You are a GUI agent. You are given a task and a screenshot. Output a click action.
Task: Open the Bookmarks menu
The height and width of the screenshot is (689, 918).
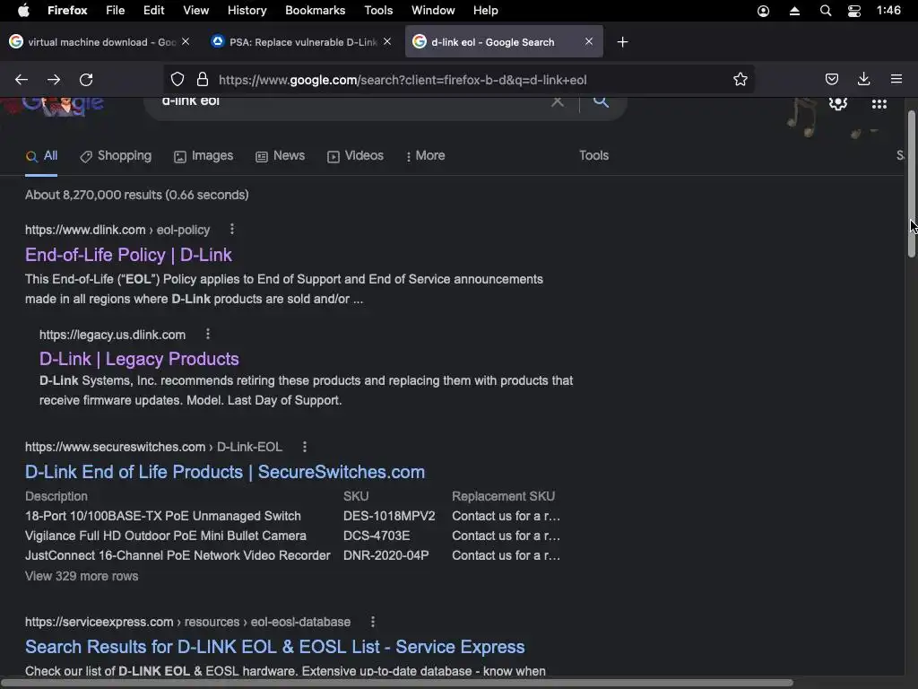[x=315, y=11]
